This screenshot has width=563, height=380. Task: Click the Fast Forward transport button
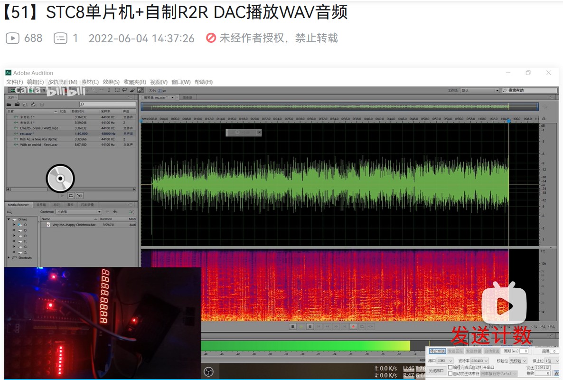tap(336, 326)
